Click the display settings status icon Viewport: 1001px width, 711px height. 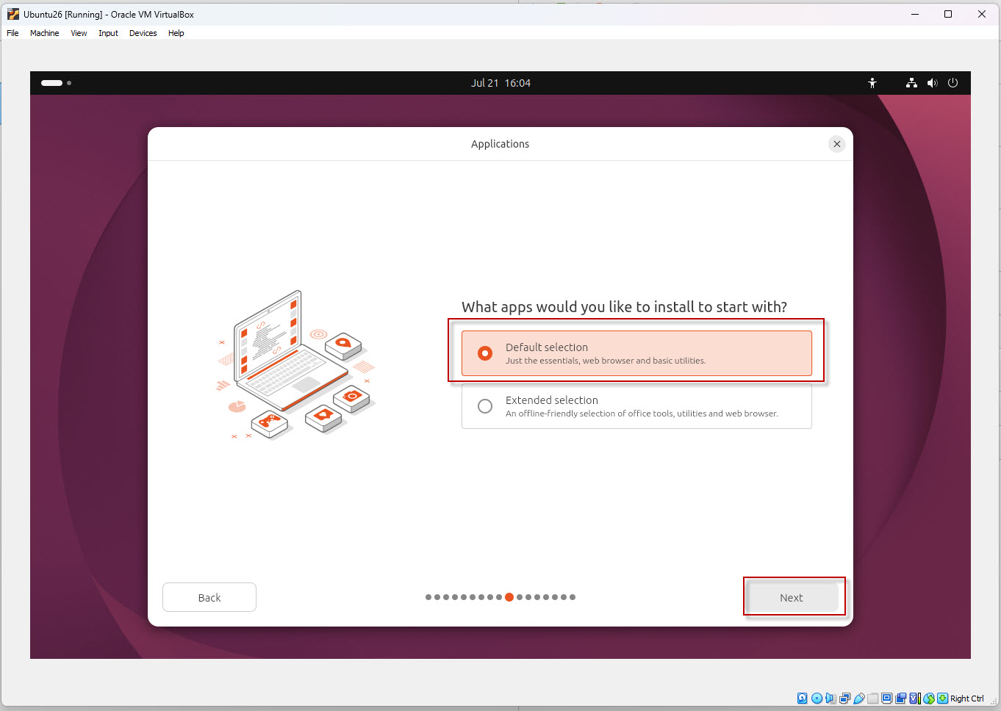click(886, 699)
